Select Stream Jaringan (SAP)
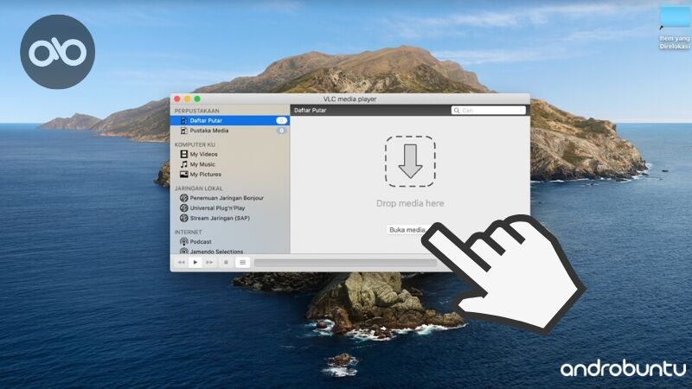This screenshot has height=389, width=692. (220, 219)
